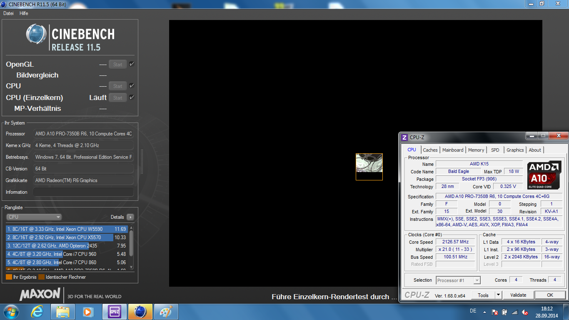This screenshot has width=569, height=320.
Task: Open Action Center flag icon
Action: pos(495,312)
